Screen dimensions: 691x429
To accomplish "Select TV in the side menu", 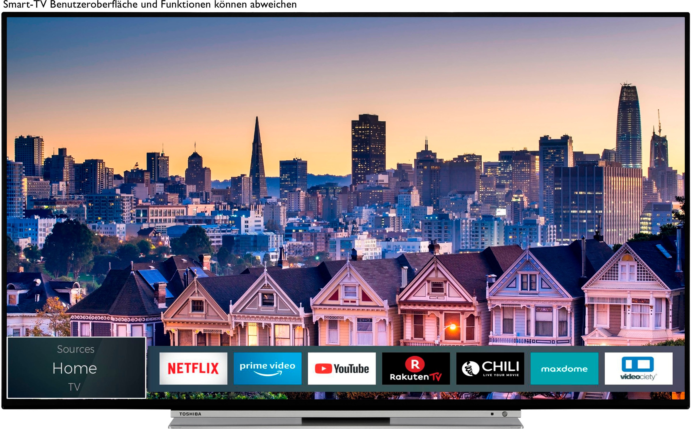I will click(74, 387).
